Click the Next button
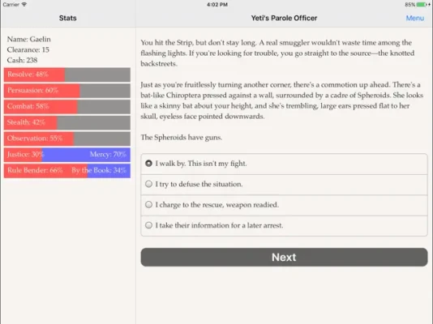The width and height of the screenshot is (433, 324). 284,258
